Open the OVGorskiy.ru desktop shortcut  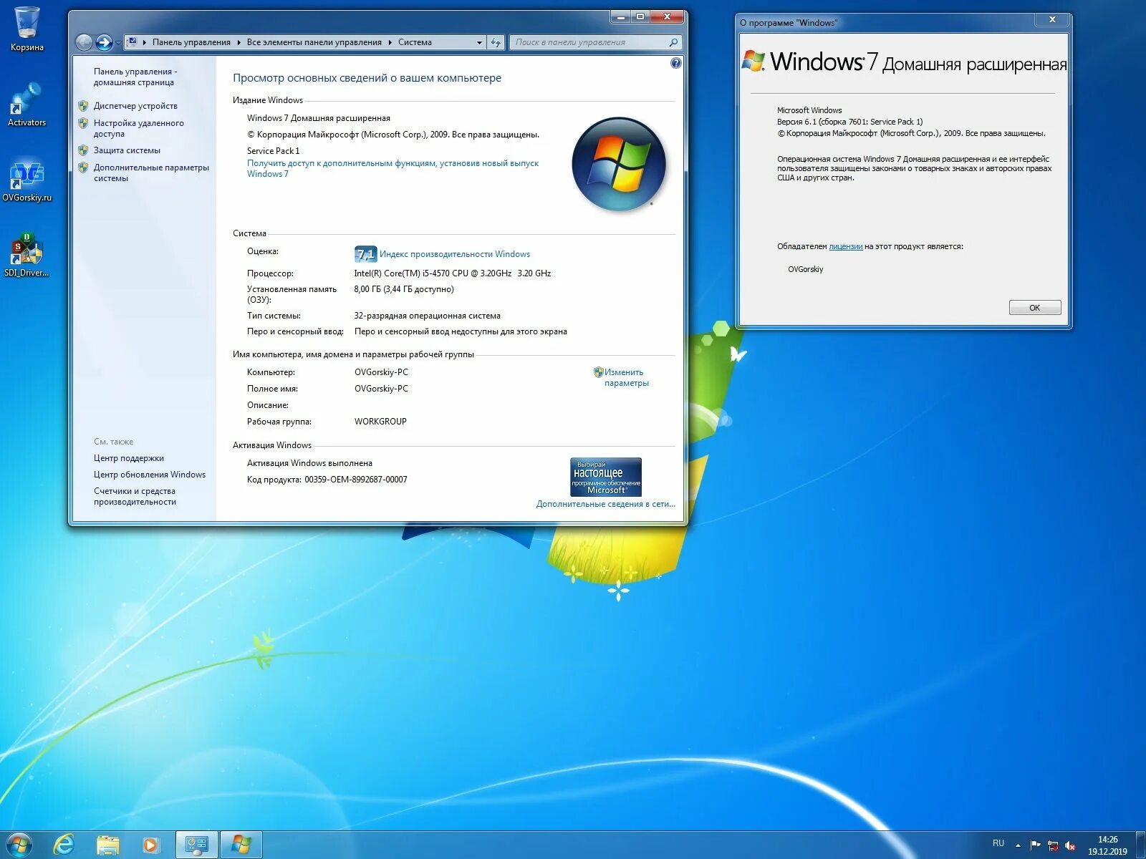pos(27,180)
